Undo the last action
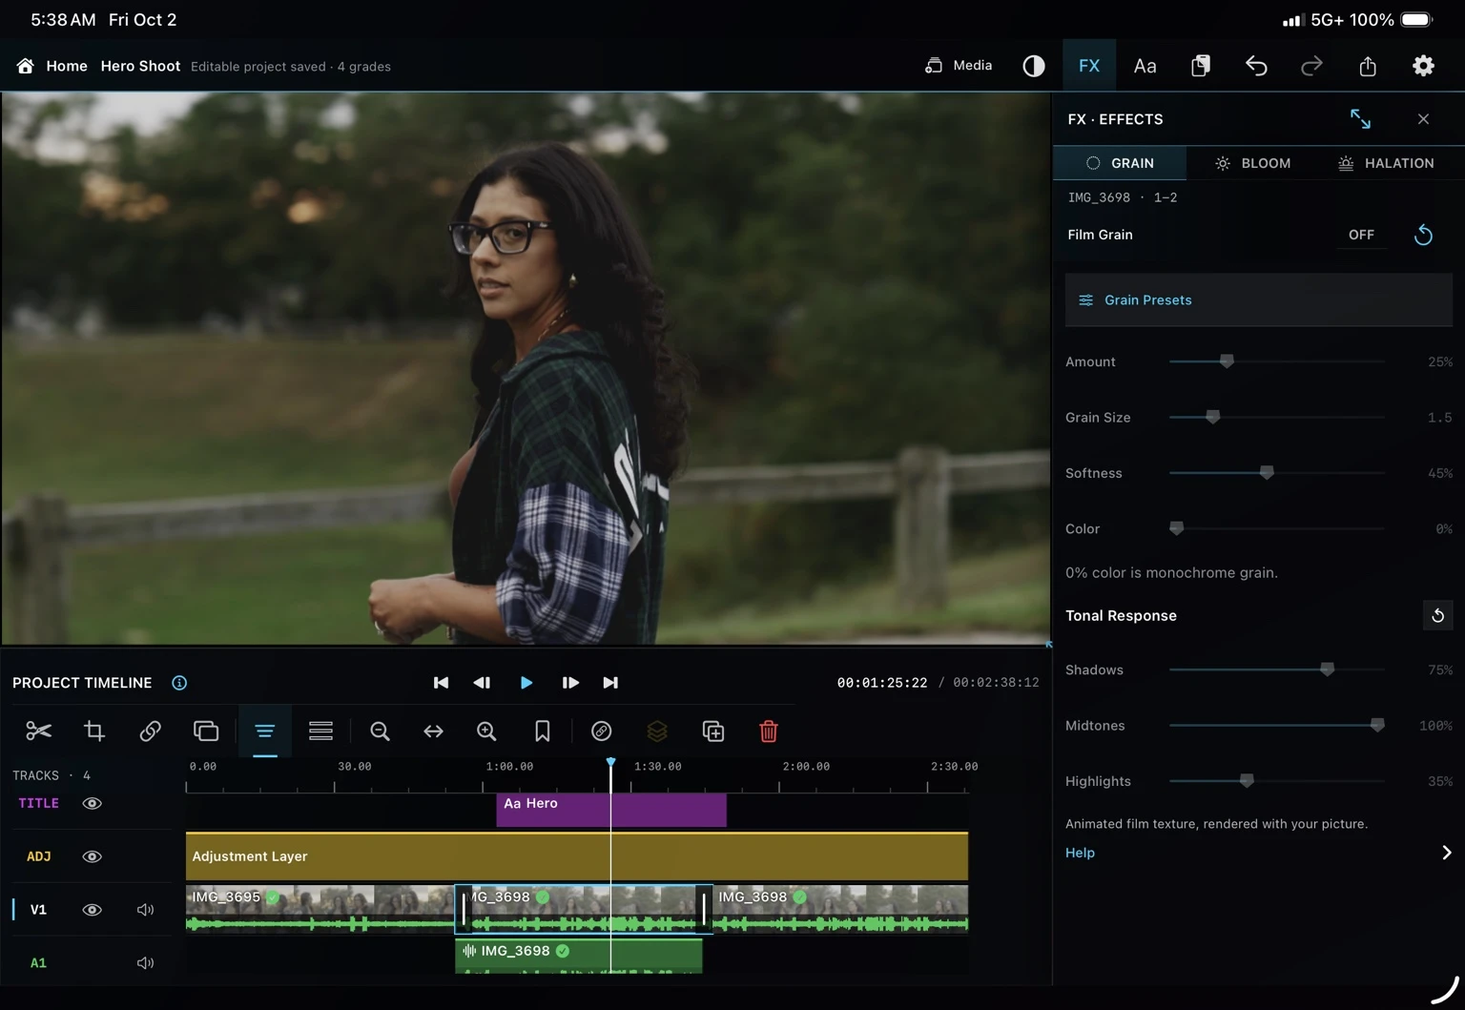Image resolution: width=1465 pixels, height=1010 pixels. (x=1256, y=66)
